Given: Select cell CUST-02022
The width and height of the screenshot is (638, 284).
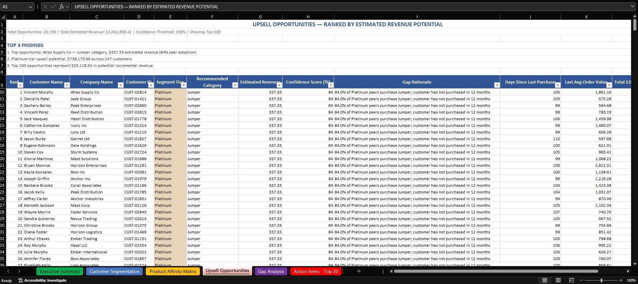Looking at the screenshot, I should tap(138, 252).
